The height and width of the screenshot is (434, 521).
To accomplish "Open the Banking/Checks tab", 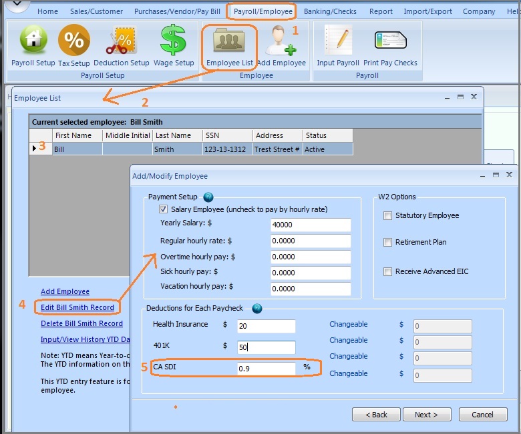I will [330, 11].
